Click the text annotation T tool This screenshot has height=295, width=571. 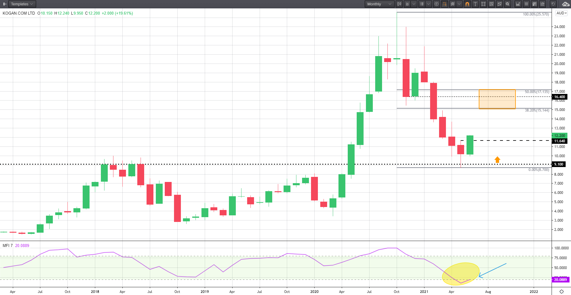click(475, 4)
